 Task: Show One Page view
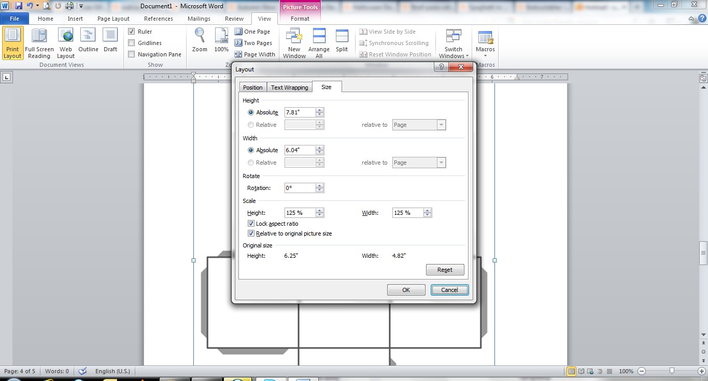click(x=252, y=32)
